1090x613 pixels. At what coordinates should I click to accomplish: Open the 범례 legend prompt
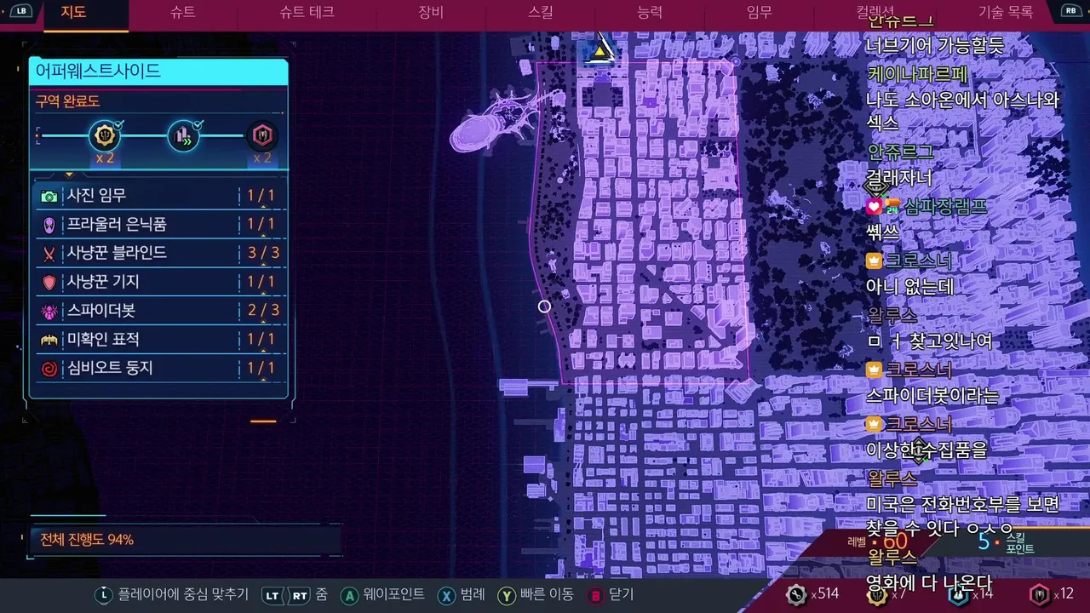pyautogui.click(x=473, y=595)
